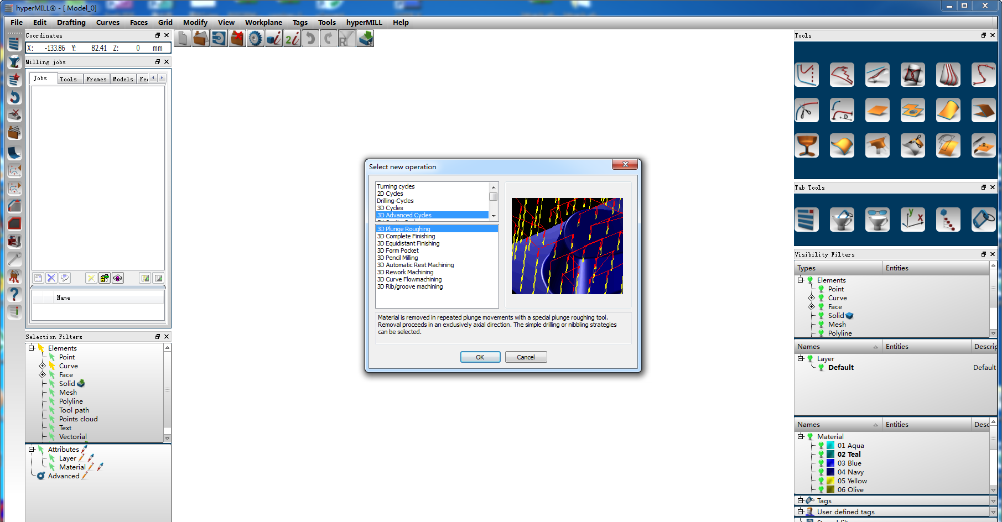1002x522 pixels.
Task: Select the flat orange planar face tool
Action: [878, 110]
